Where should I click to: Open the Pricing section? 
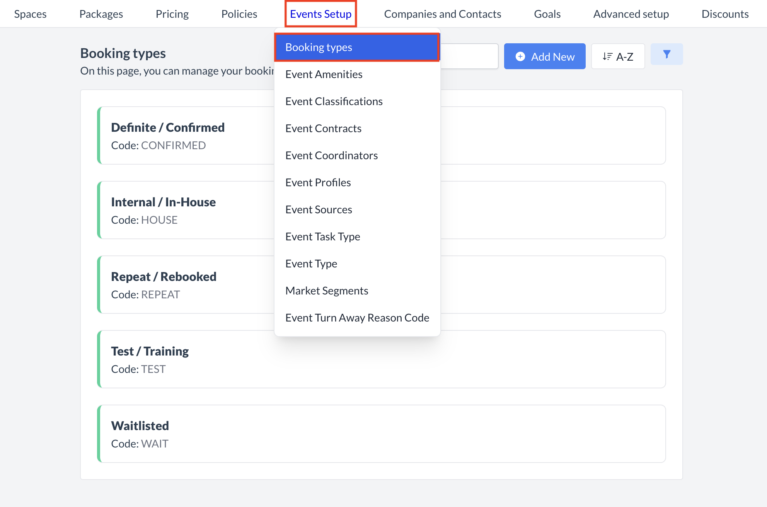[172, 14]
